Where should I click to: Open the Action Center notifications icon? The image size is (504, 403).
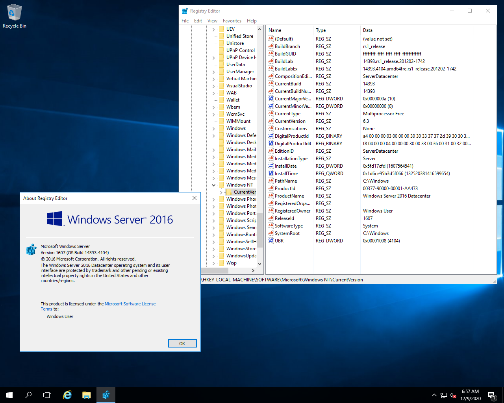pos(491,395)
